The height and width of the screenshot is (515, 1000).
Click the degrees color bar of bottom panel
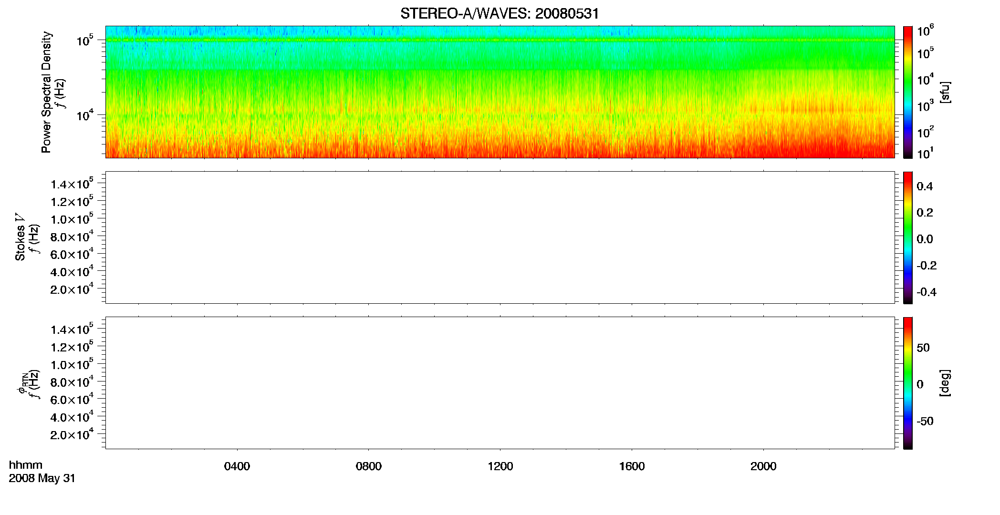(908, 383)
